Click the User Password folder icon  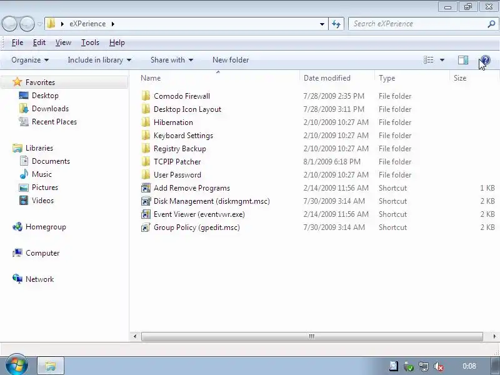click(x=146, y=174)
